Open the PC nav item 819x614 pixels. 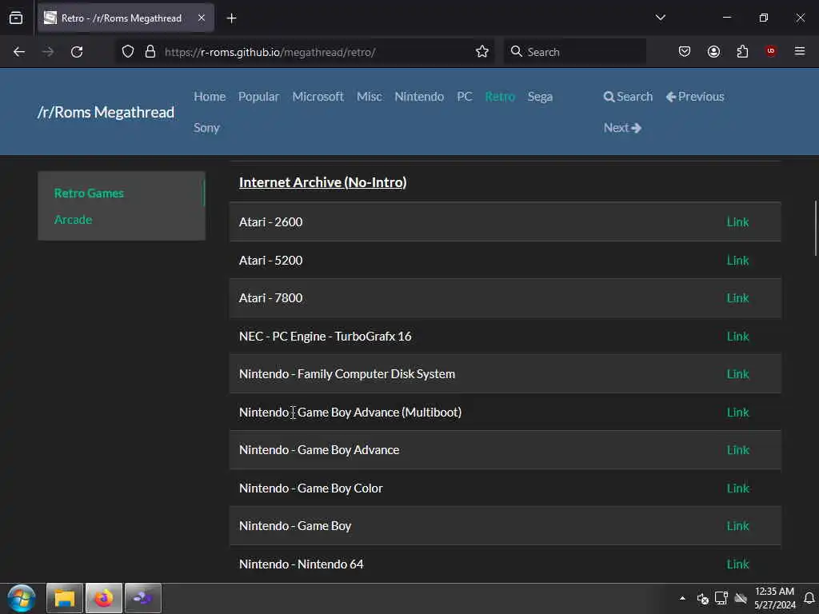click(x=465, y=97)
